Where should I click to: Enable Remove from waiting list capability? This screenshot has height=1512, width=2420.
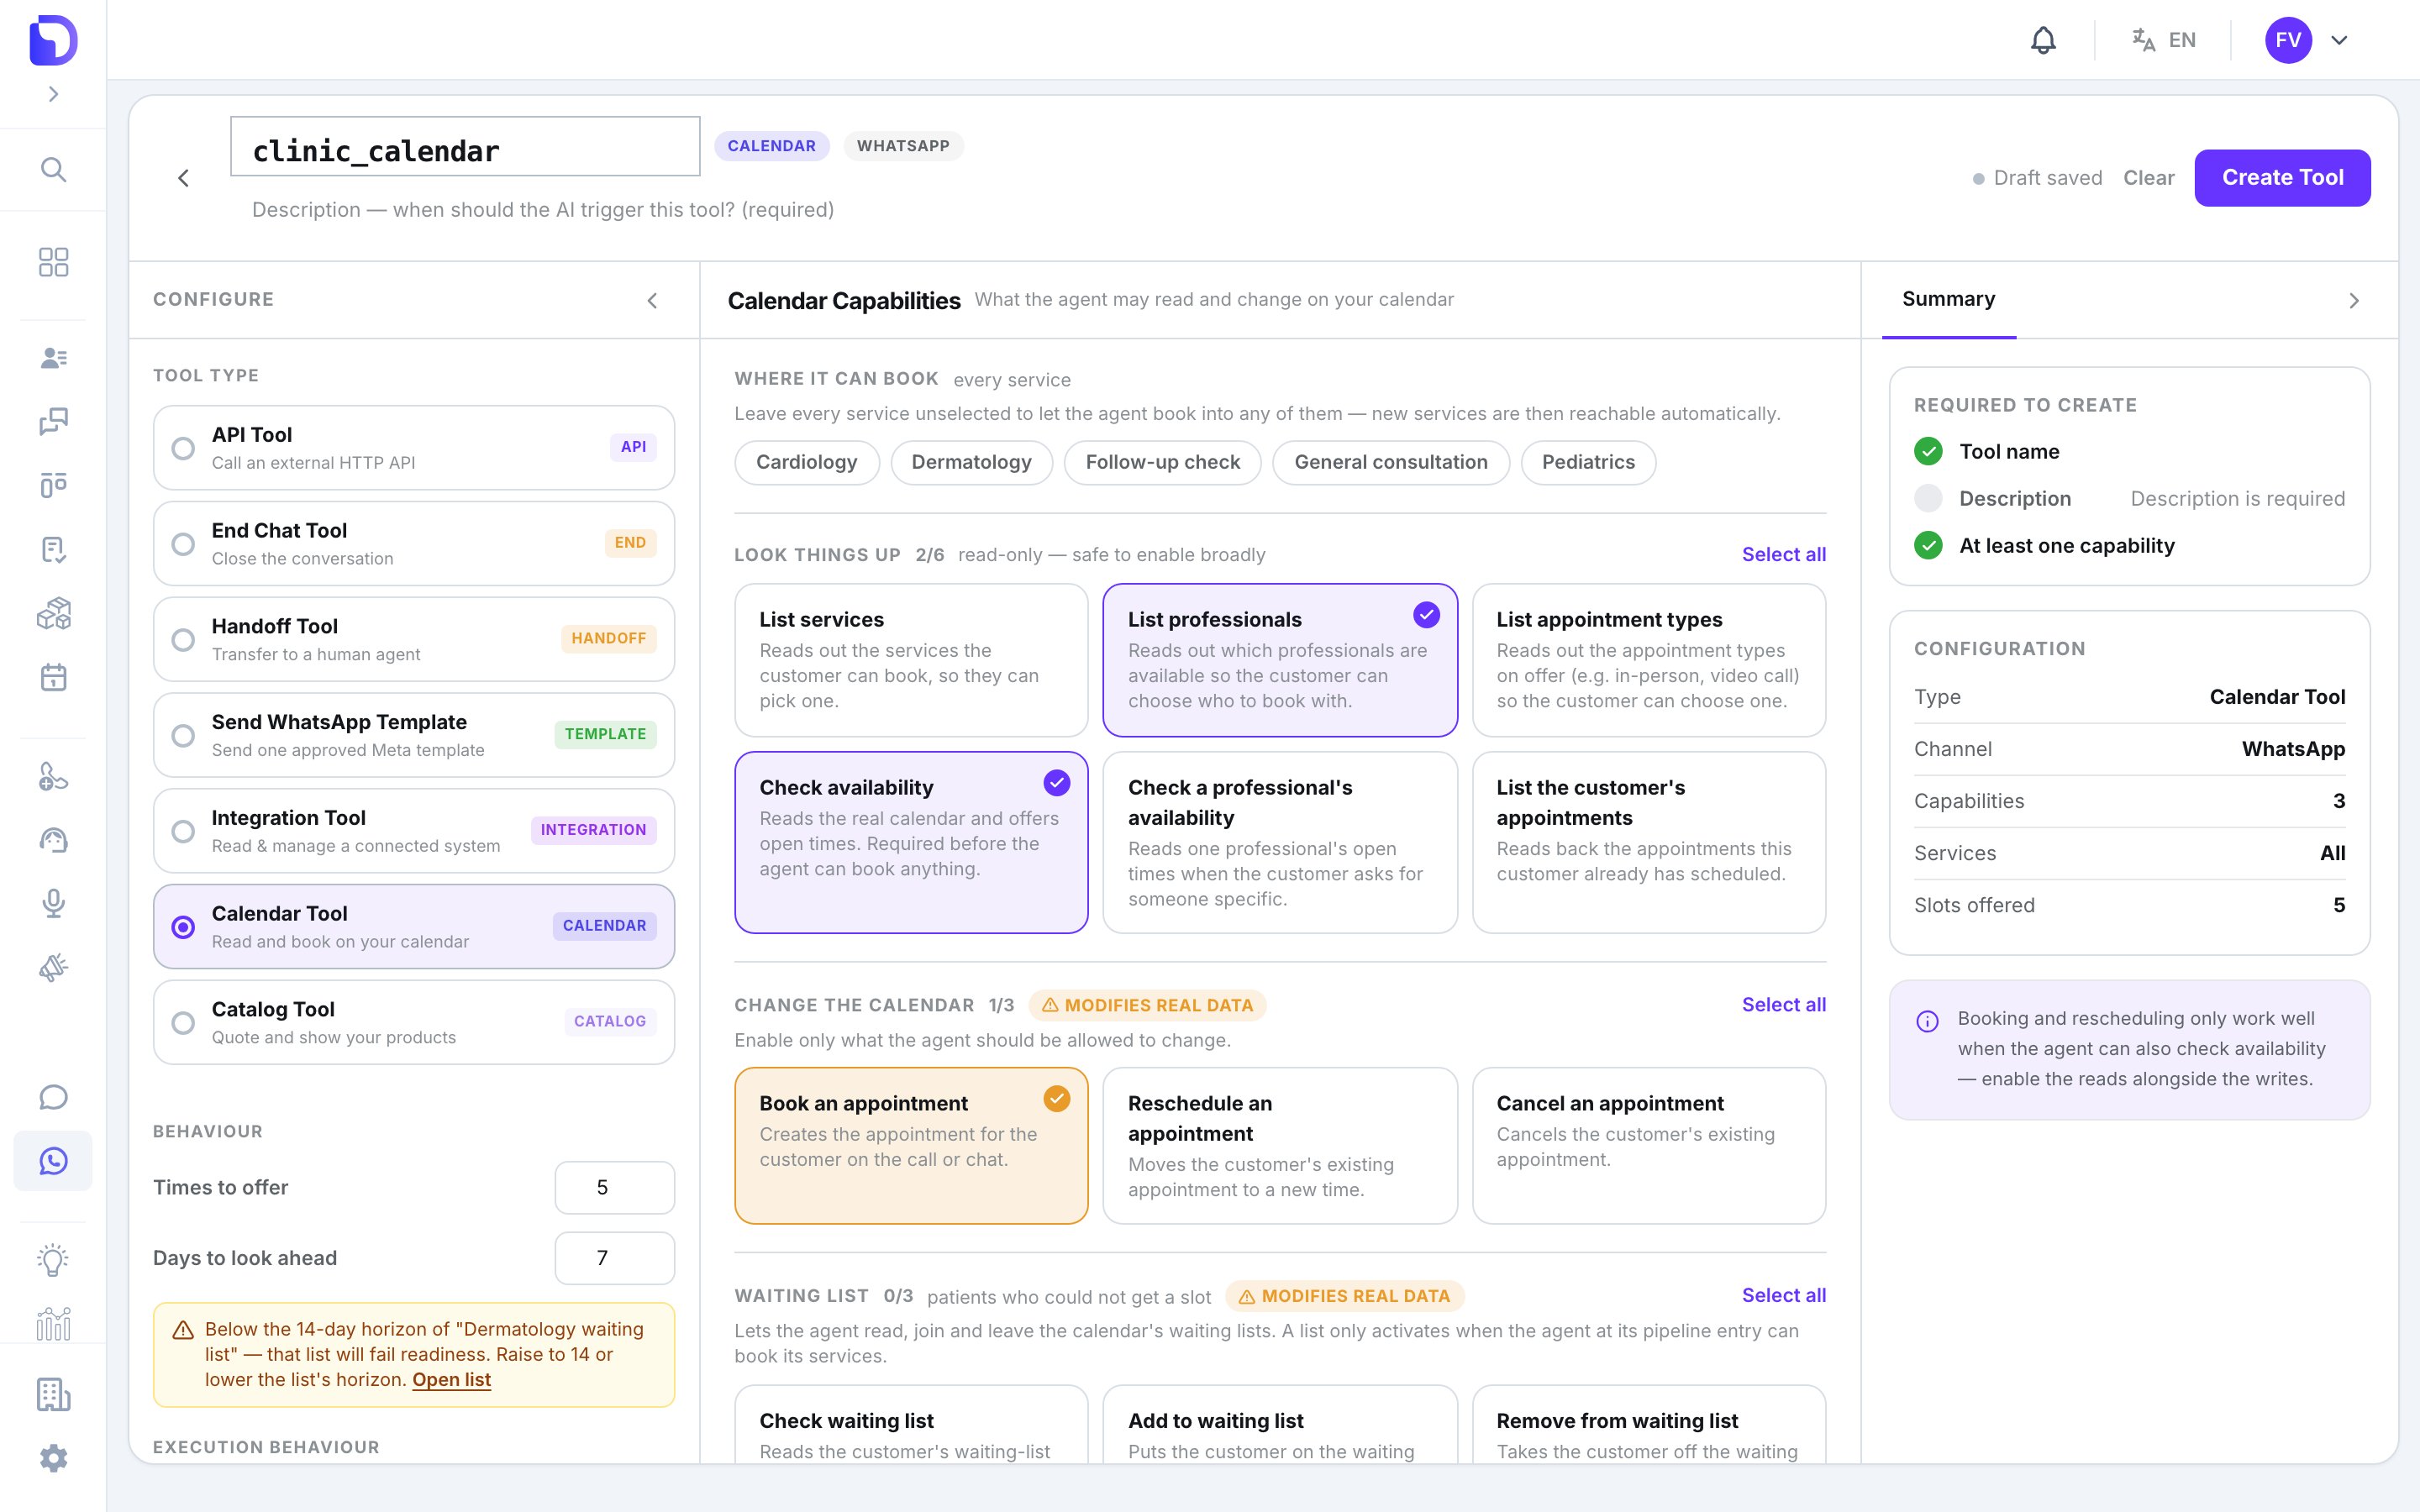[x=1649, y=1425]
